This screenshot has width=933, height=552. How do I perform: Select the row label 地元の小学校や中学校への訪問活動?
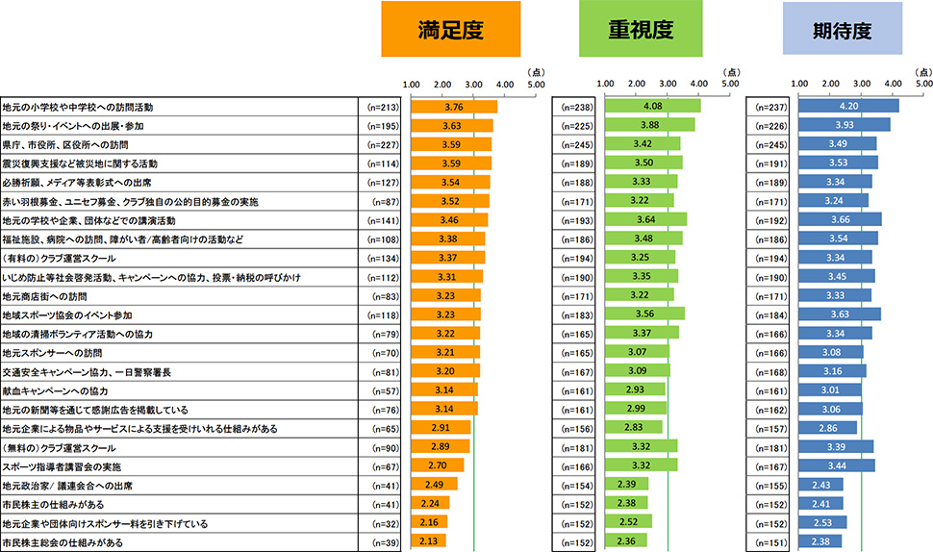coord(78,108)
